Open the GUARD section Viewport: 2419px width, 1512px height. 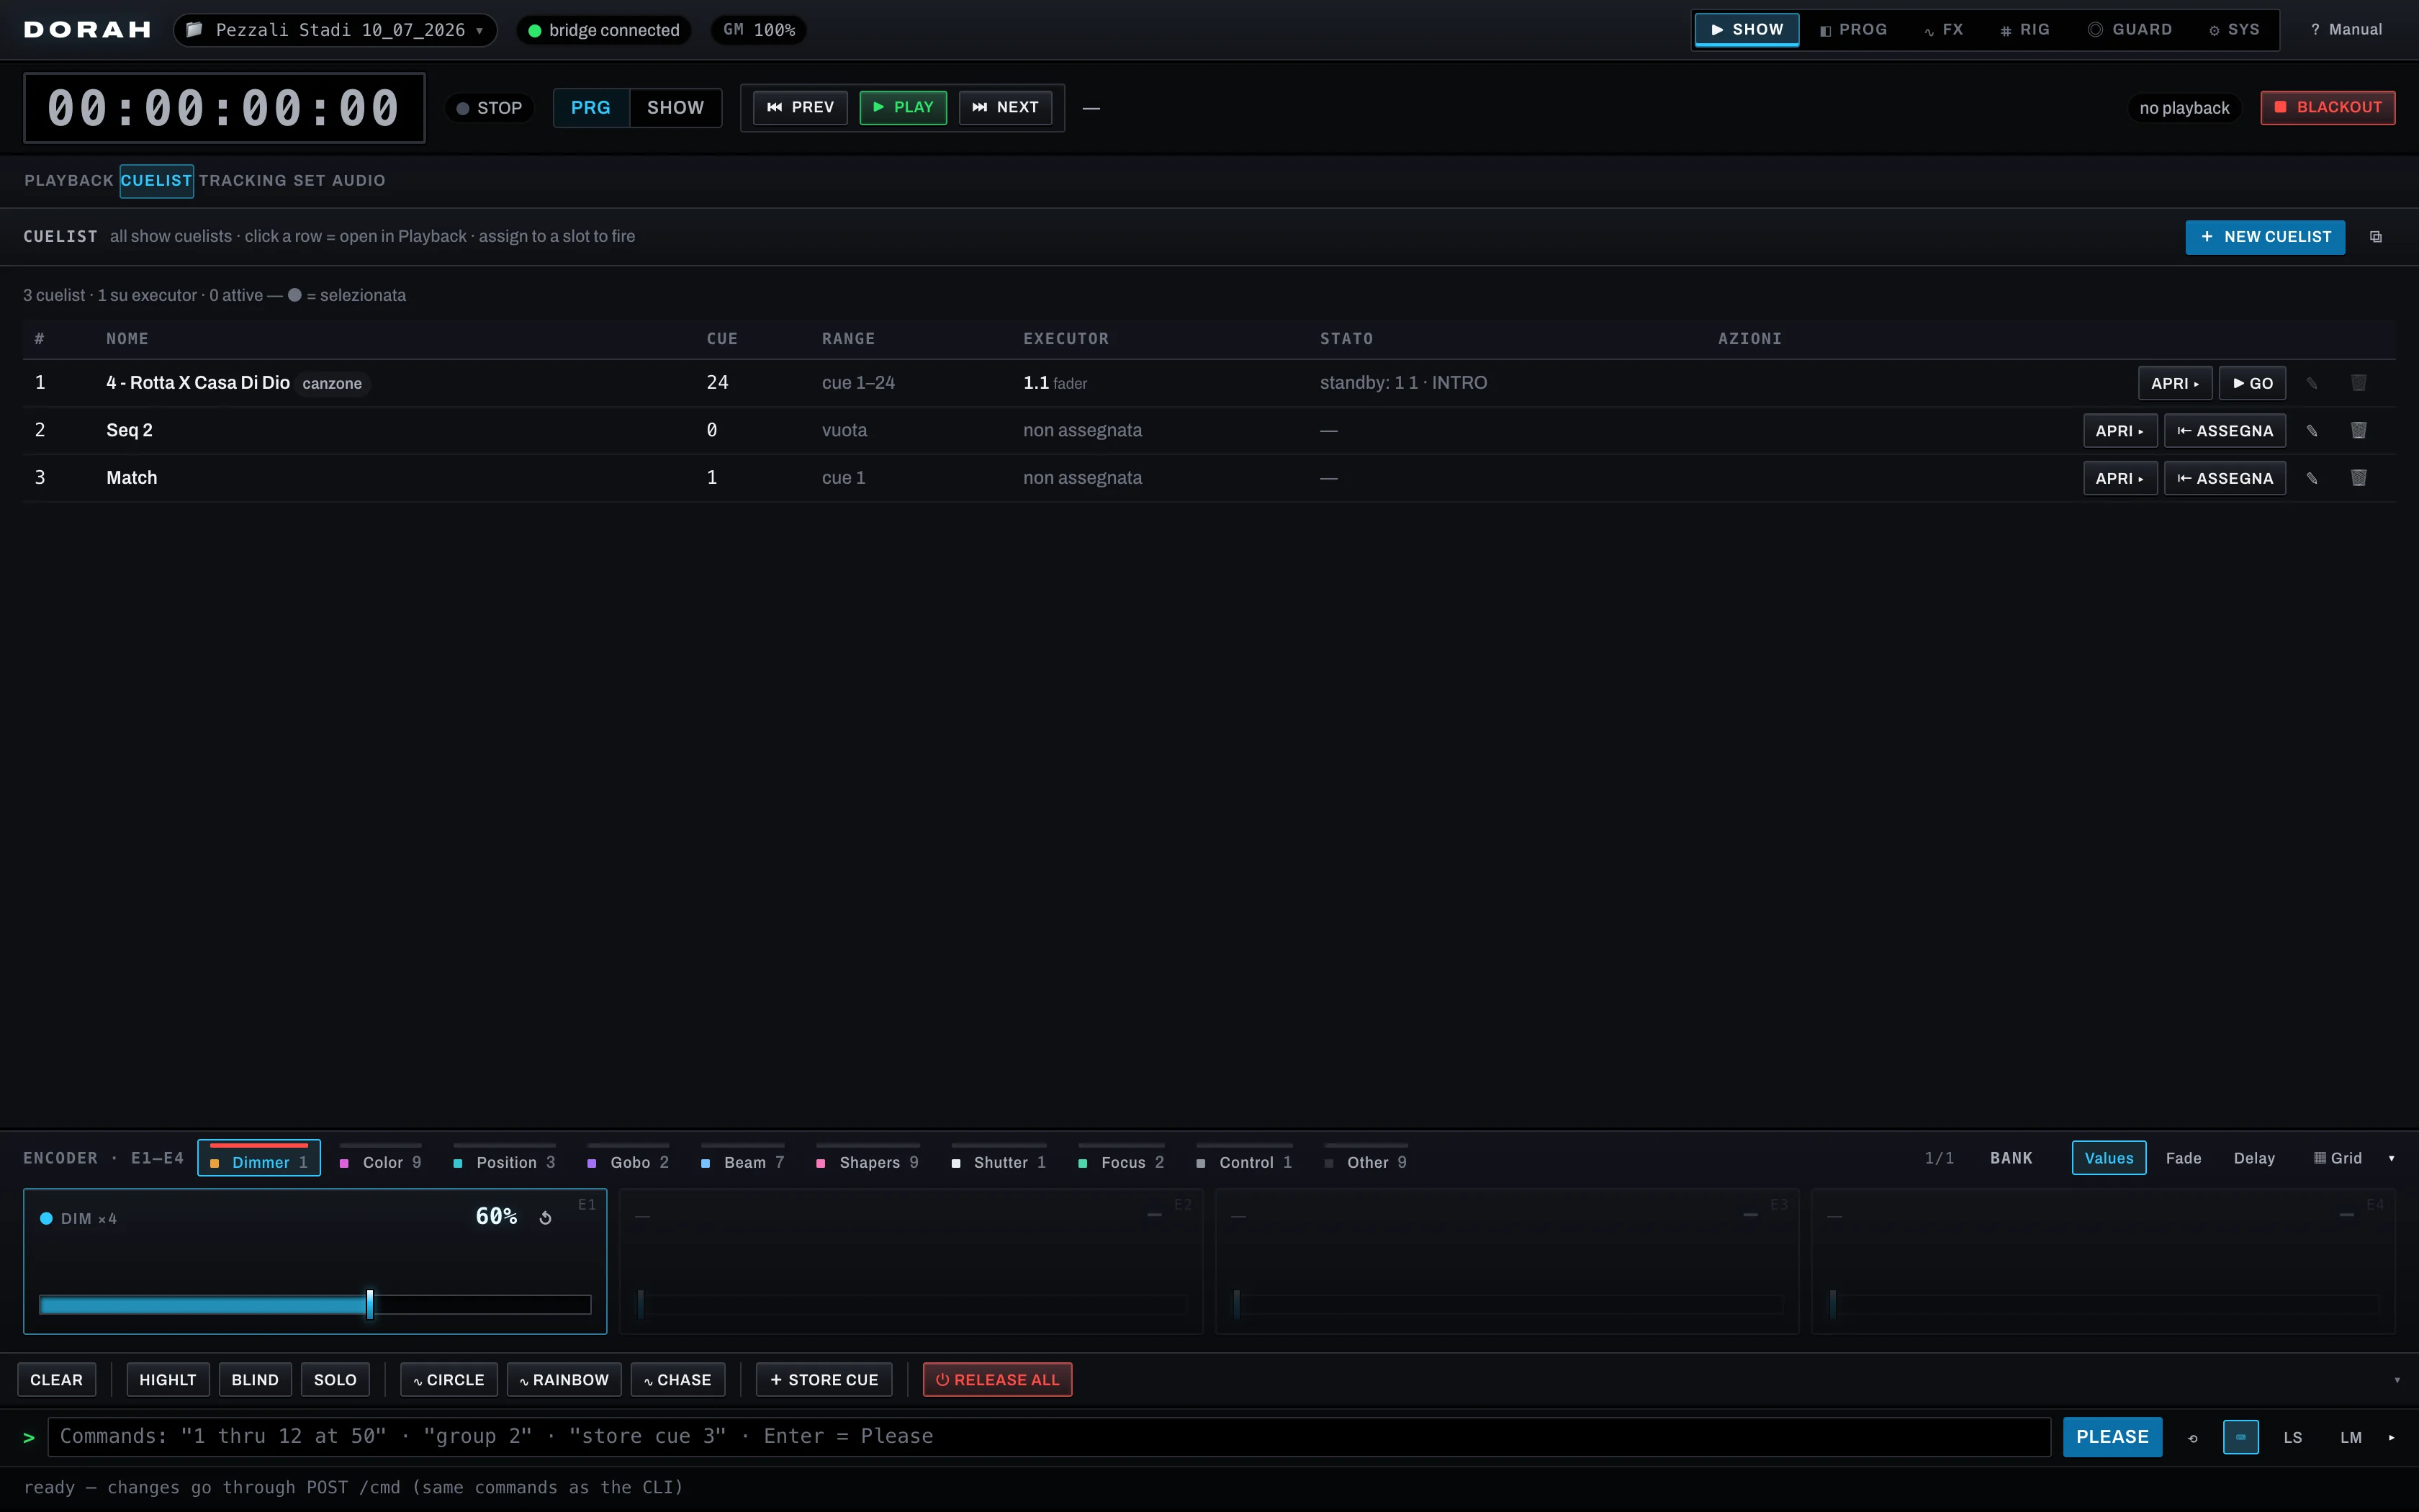(x=2129, y=30)
